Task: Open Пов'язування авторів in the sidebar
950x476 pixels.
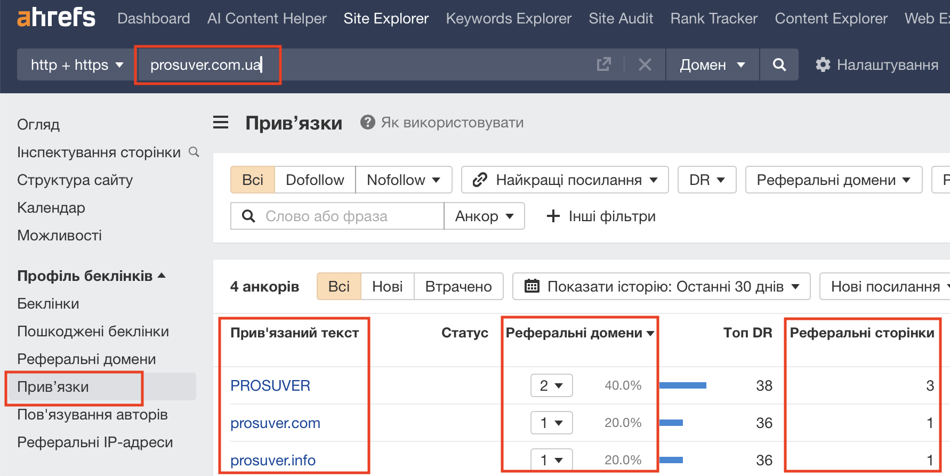Action: 92,414
